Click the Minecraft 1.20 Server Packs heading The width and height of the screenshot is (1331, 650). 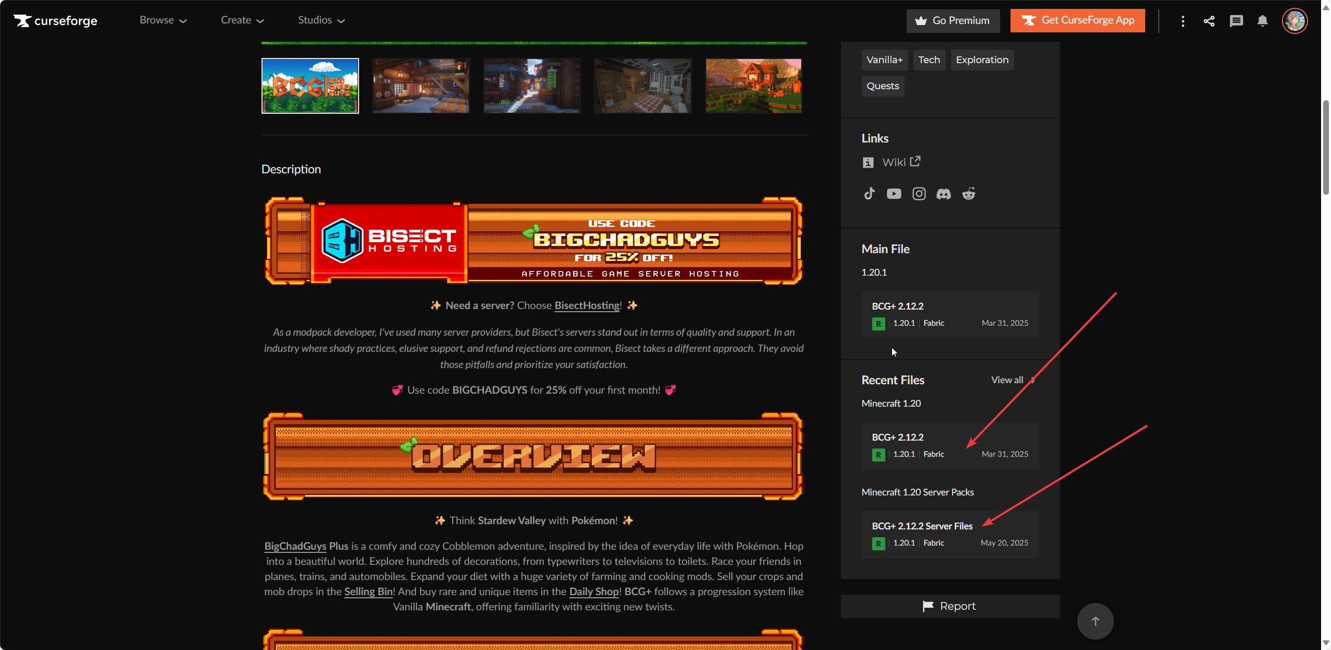(x=918, y=492)
